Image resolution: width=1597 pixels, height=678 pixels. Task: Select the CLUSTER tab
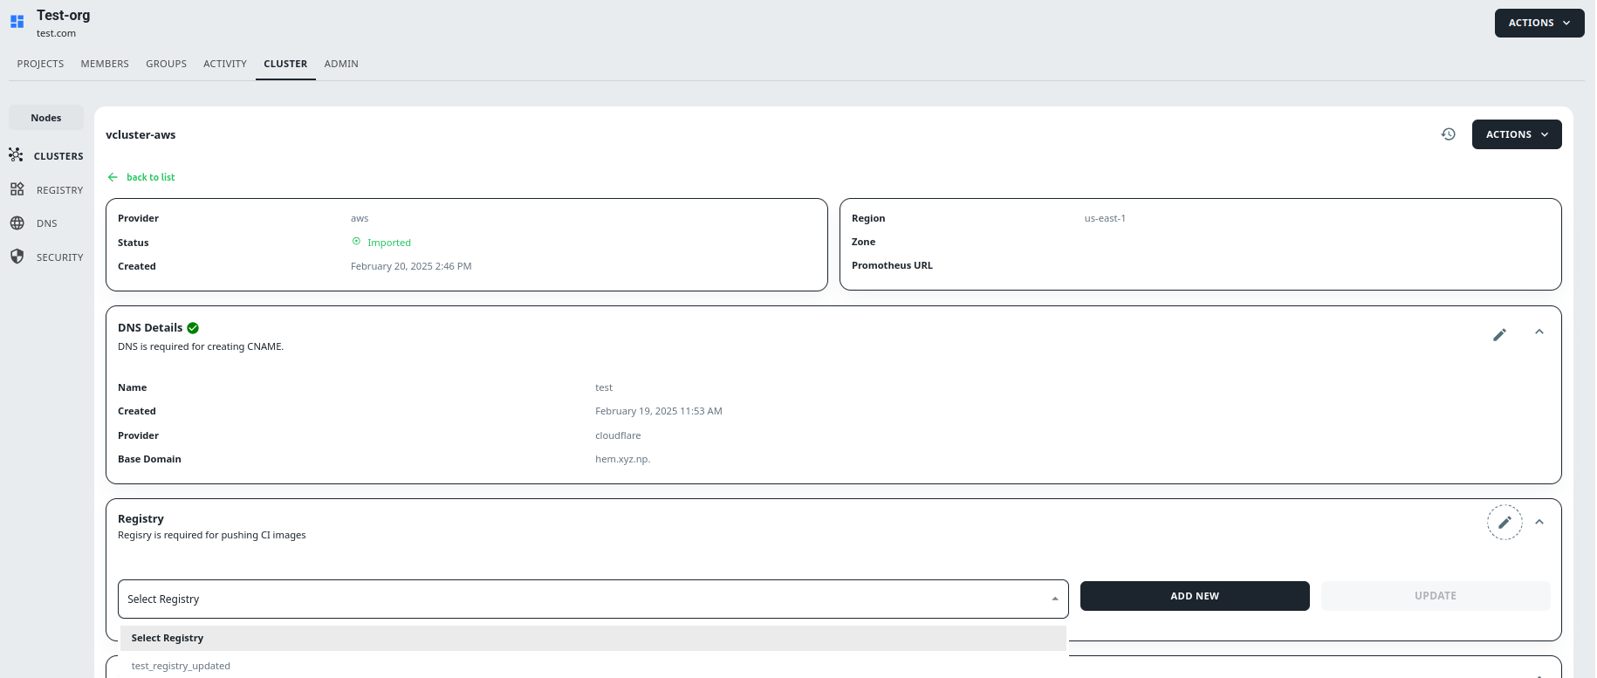[285, 64]
